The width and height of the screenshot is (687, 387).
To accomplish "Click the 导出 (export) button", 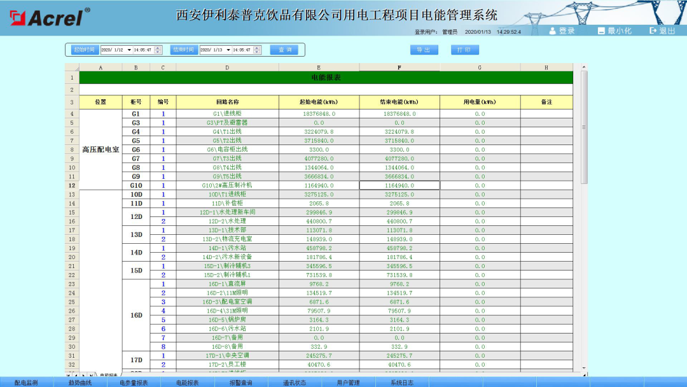I will point(424,49).
